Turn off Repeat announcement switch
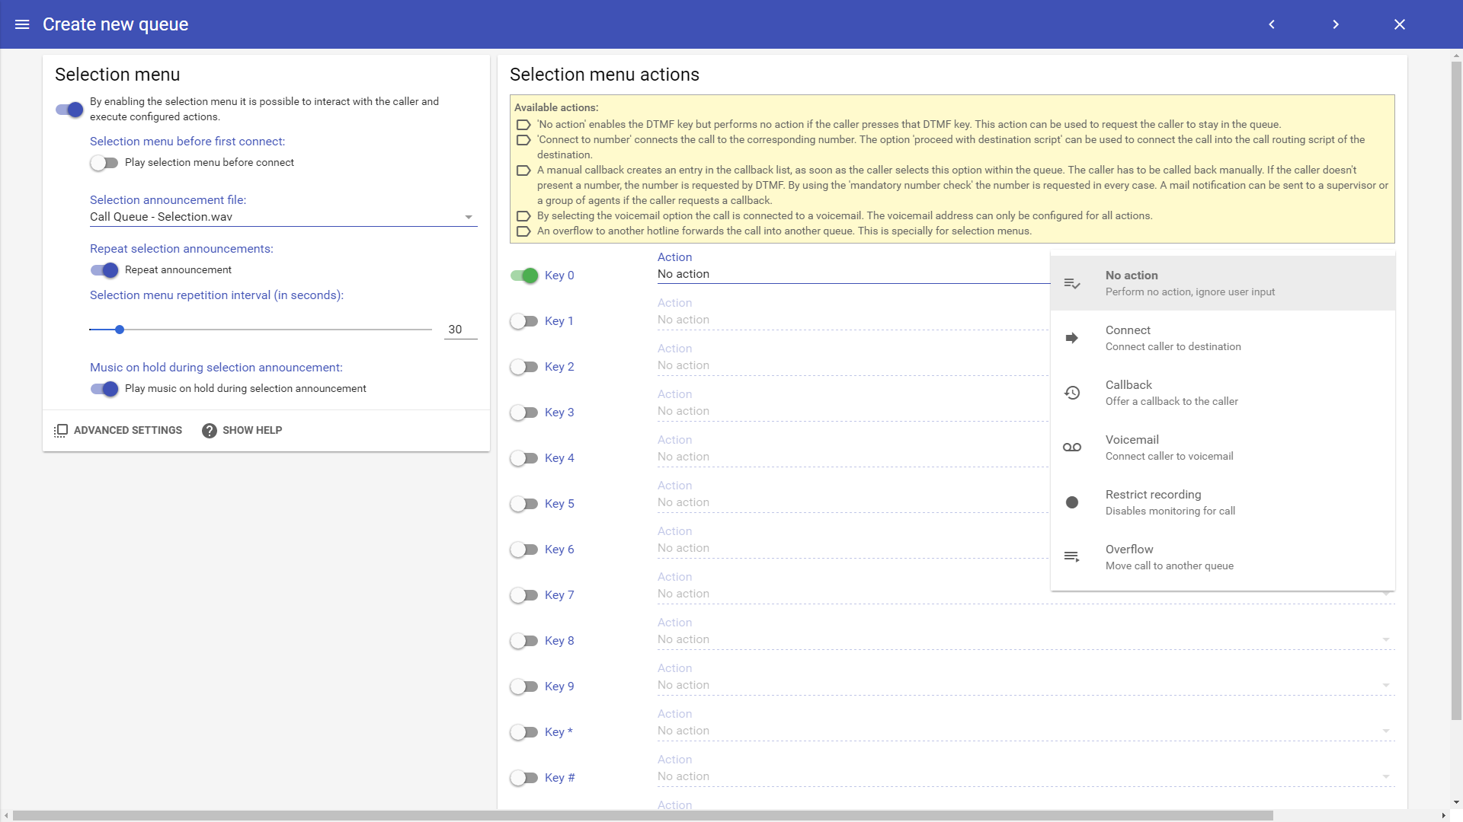 (104, 270)
